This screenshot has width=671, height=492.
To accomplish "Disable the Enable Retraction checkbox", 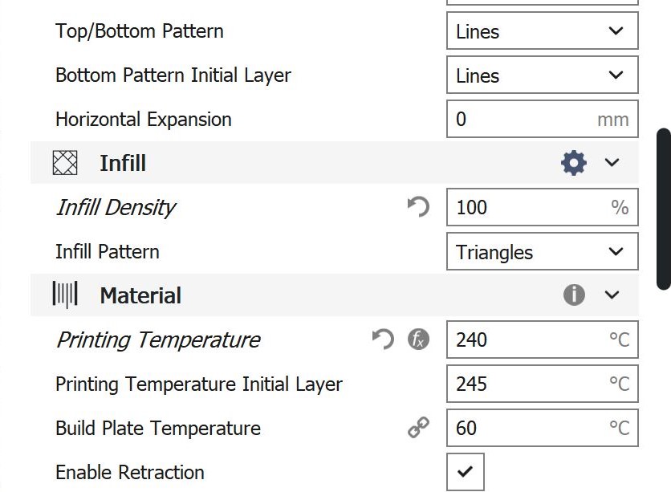I will point(465,472).
